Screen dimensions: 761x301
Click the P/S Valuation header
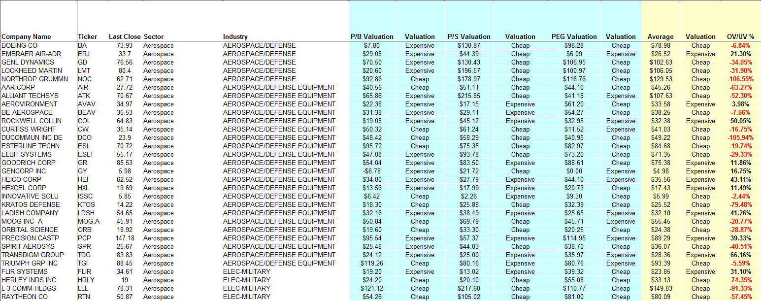tap(469, 36)
